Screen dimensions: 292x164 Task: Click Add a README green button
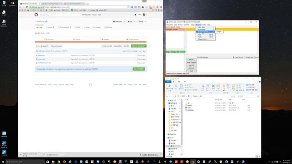(139, 69)
